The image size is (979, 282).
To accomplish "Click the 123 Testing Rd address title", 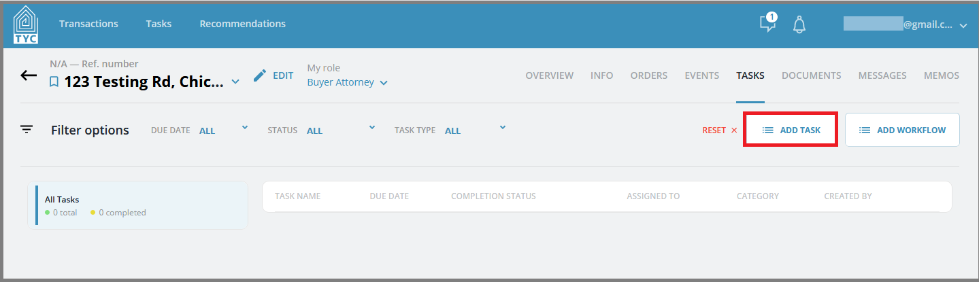I will [x=144, y=82].
